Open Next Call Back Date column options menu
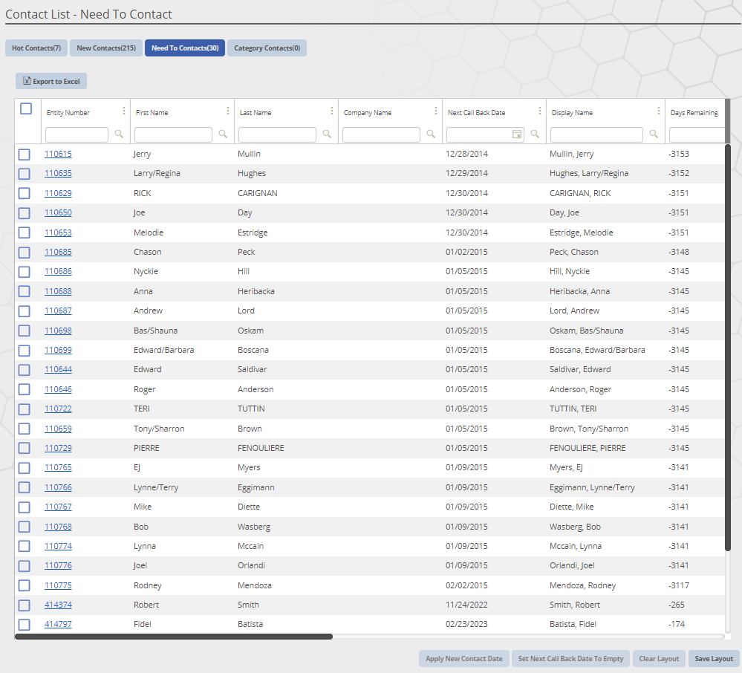Viewport: 742px width, 673px height. 540,111
